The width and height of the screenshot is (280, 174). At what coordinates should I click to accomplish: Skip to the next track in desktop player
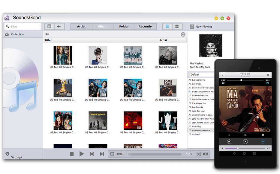102,154
